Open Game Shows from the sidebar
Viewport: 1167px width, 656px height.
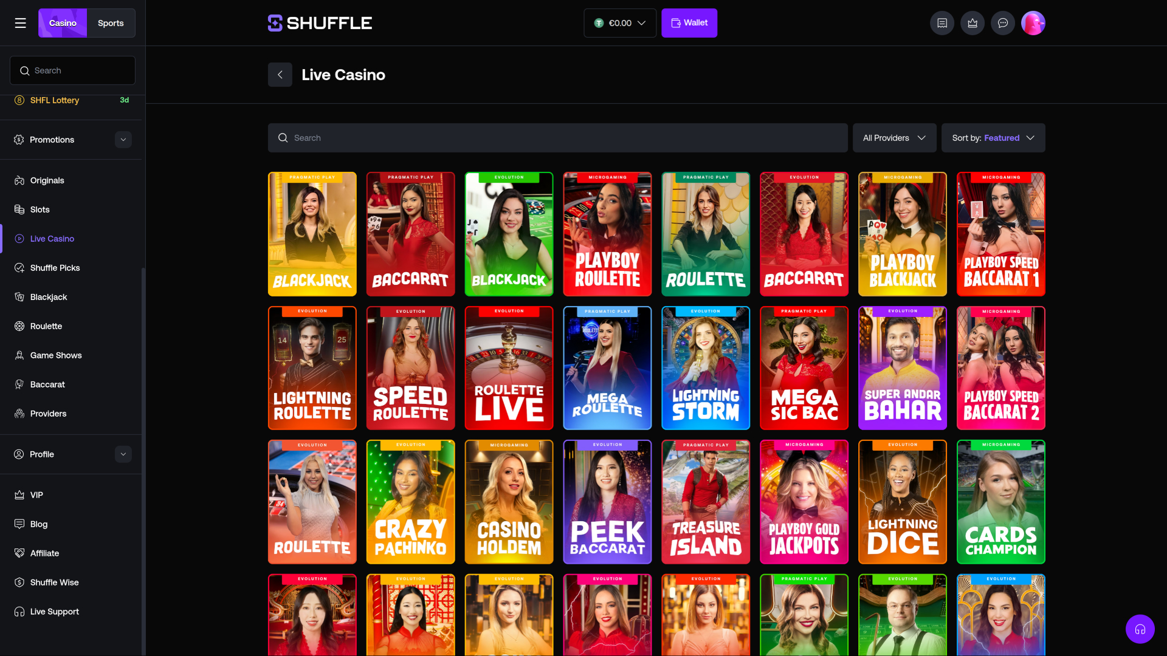pyautogui.click(x=56, y=355)
